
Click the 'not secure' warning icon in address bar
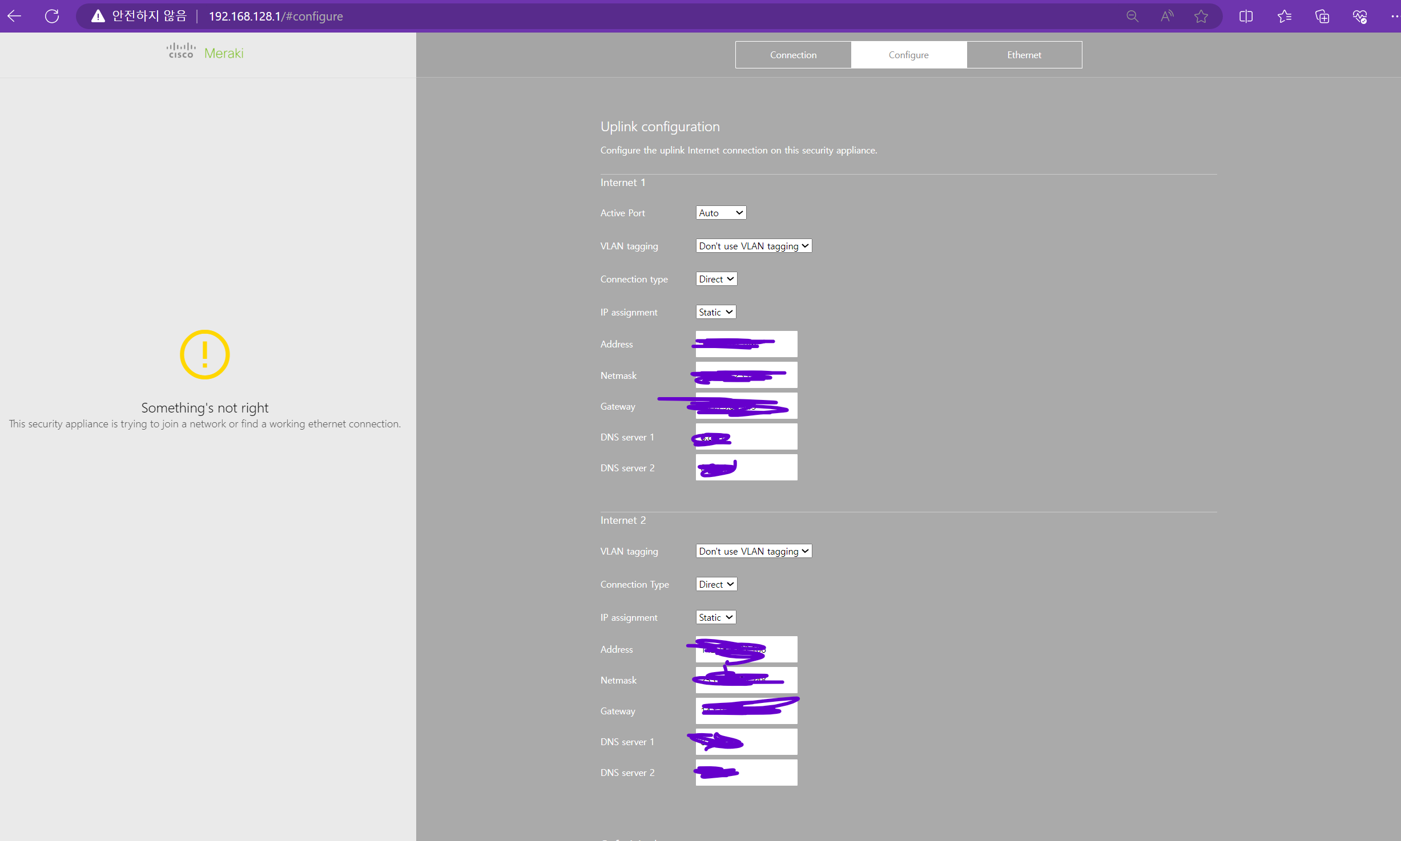97,16
